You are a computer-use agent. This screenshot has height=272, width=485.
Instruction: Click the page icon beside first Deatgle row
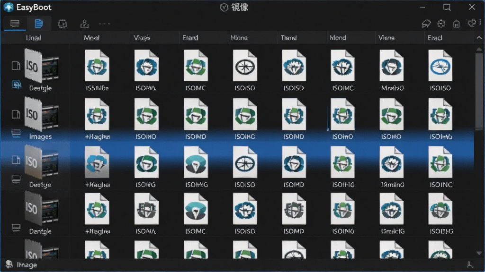pos(16,65)
